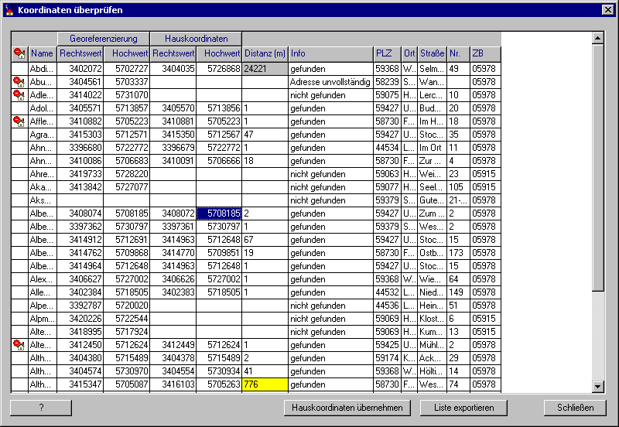
Task: Click the Hauskoordinaten group header
Action: [x=197, y=39]
